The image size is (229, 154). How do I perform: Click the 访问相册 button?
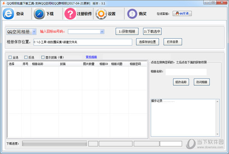point(202,82)
